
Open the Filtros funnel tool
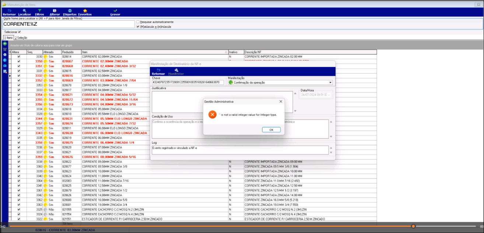pyautogui.click(x=39, y=12)
